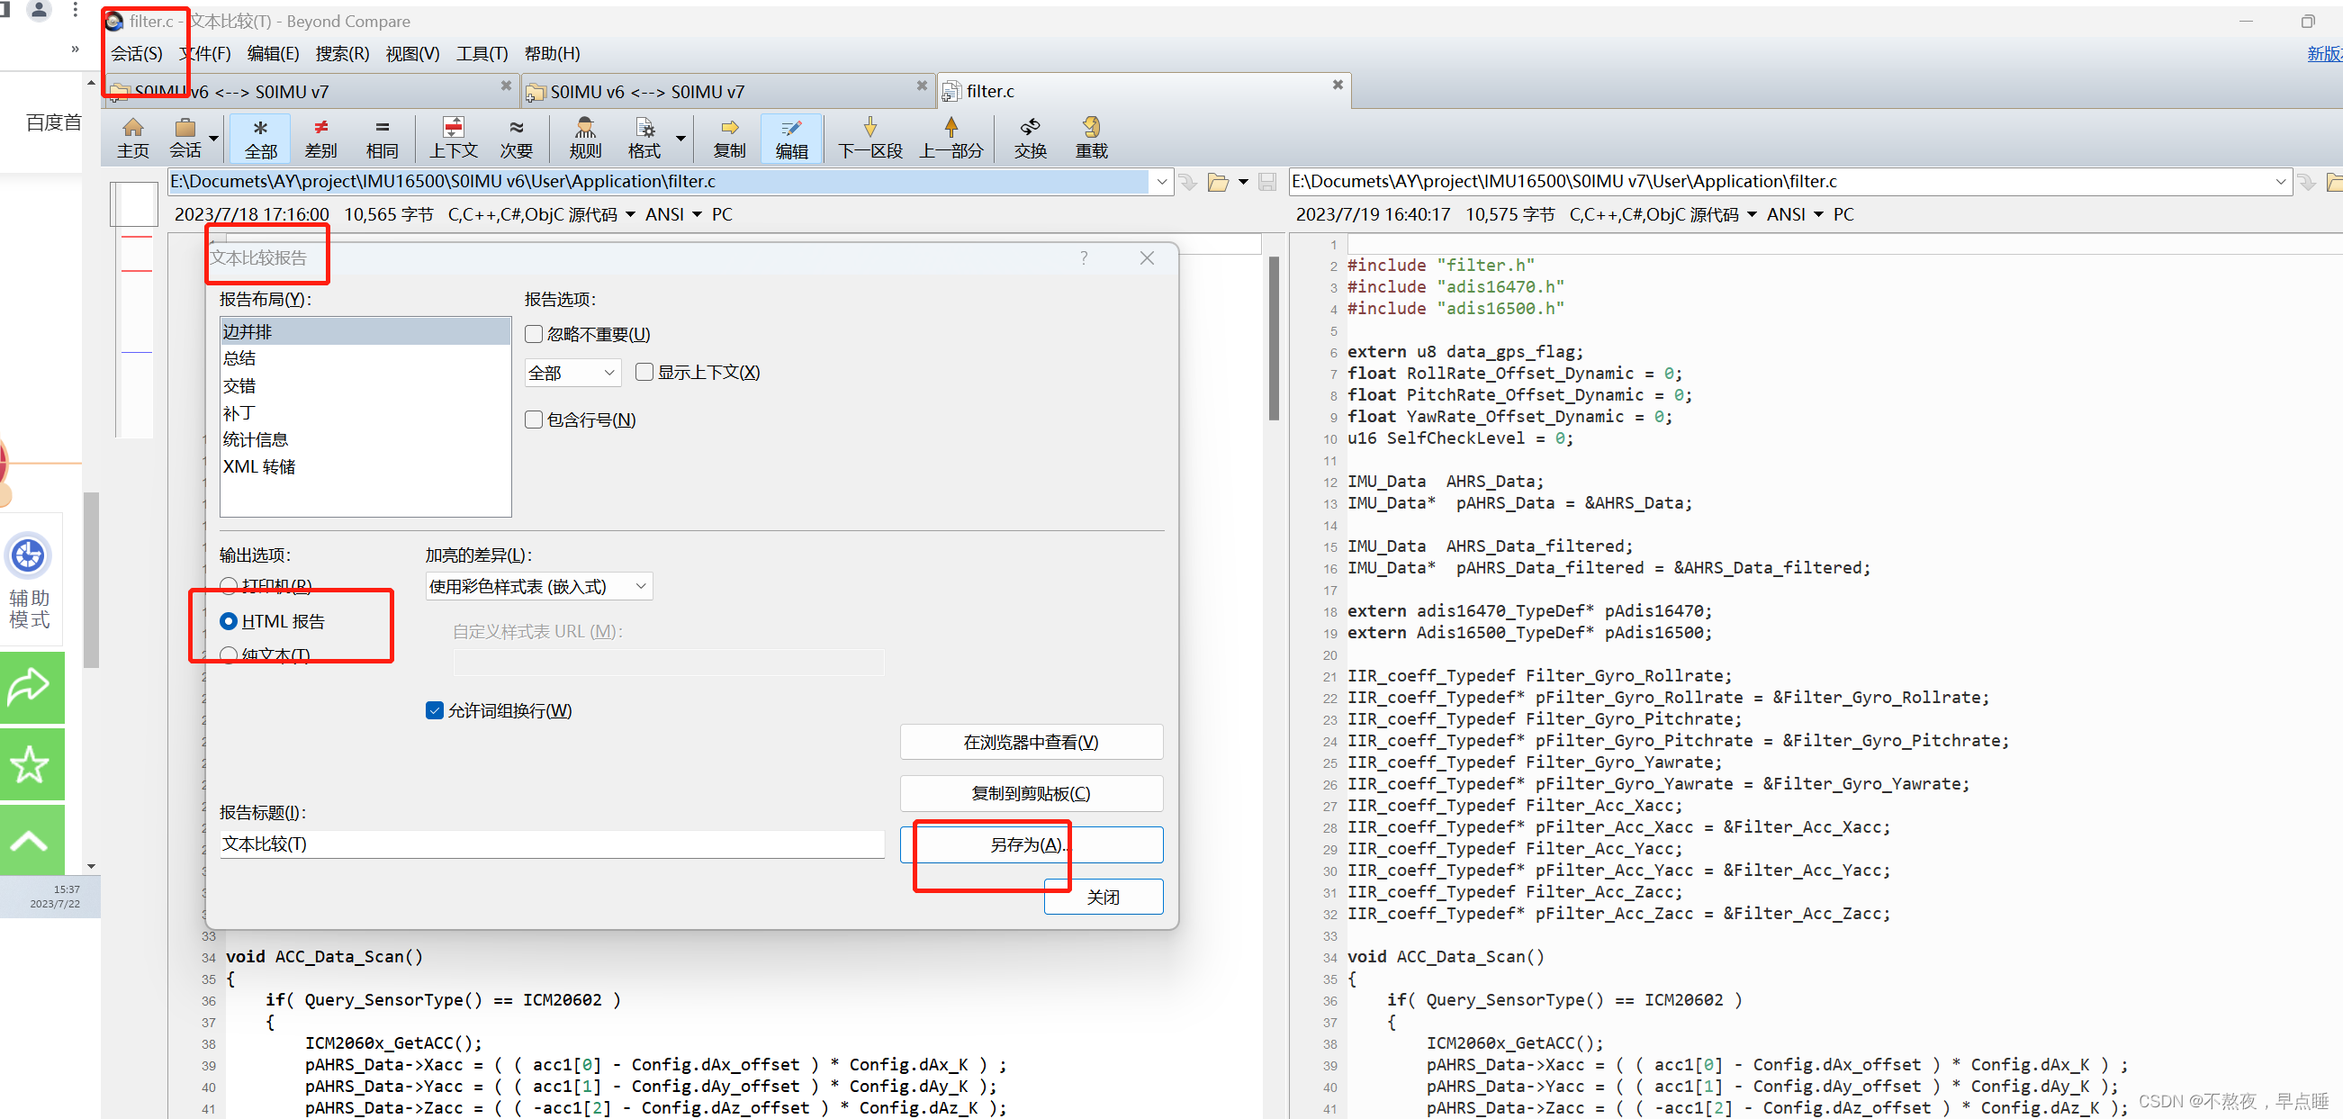Toggle the Edit (编辑) toolbar icon

tap(791, 139)
